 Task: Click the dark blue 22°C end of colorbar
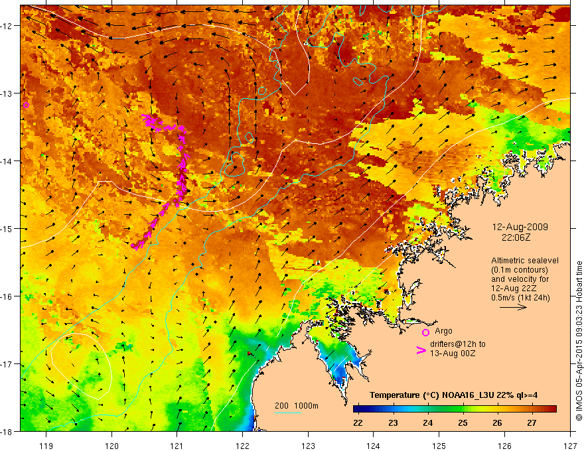(358, 409)
